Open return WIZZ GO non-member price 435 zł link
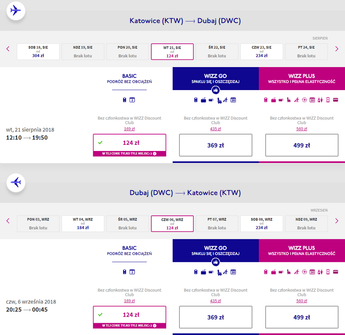Image resolution: width=345 pixels, height=335 pixels. [x=215, y=301]
